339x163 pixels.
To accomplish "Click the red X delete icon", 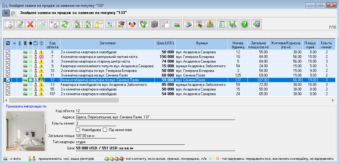I will coord(30,24).
